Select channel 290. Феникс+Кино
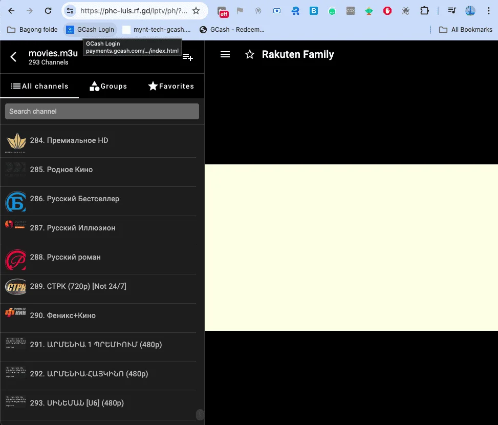 coord(98,318)
